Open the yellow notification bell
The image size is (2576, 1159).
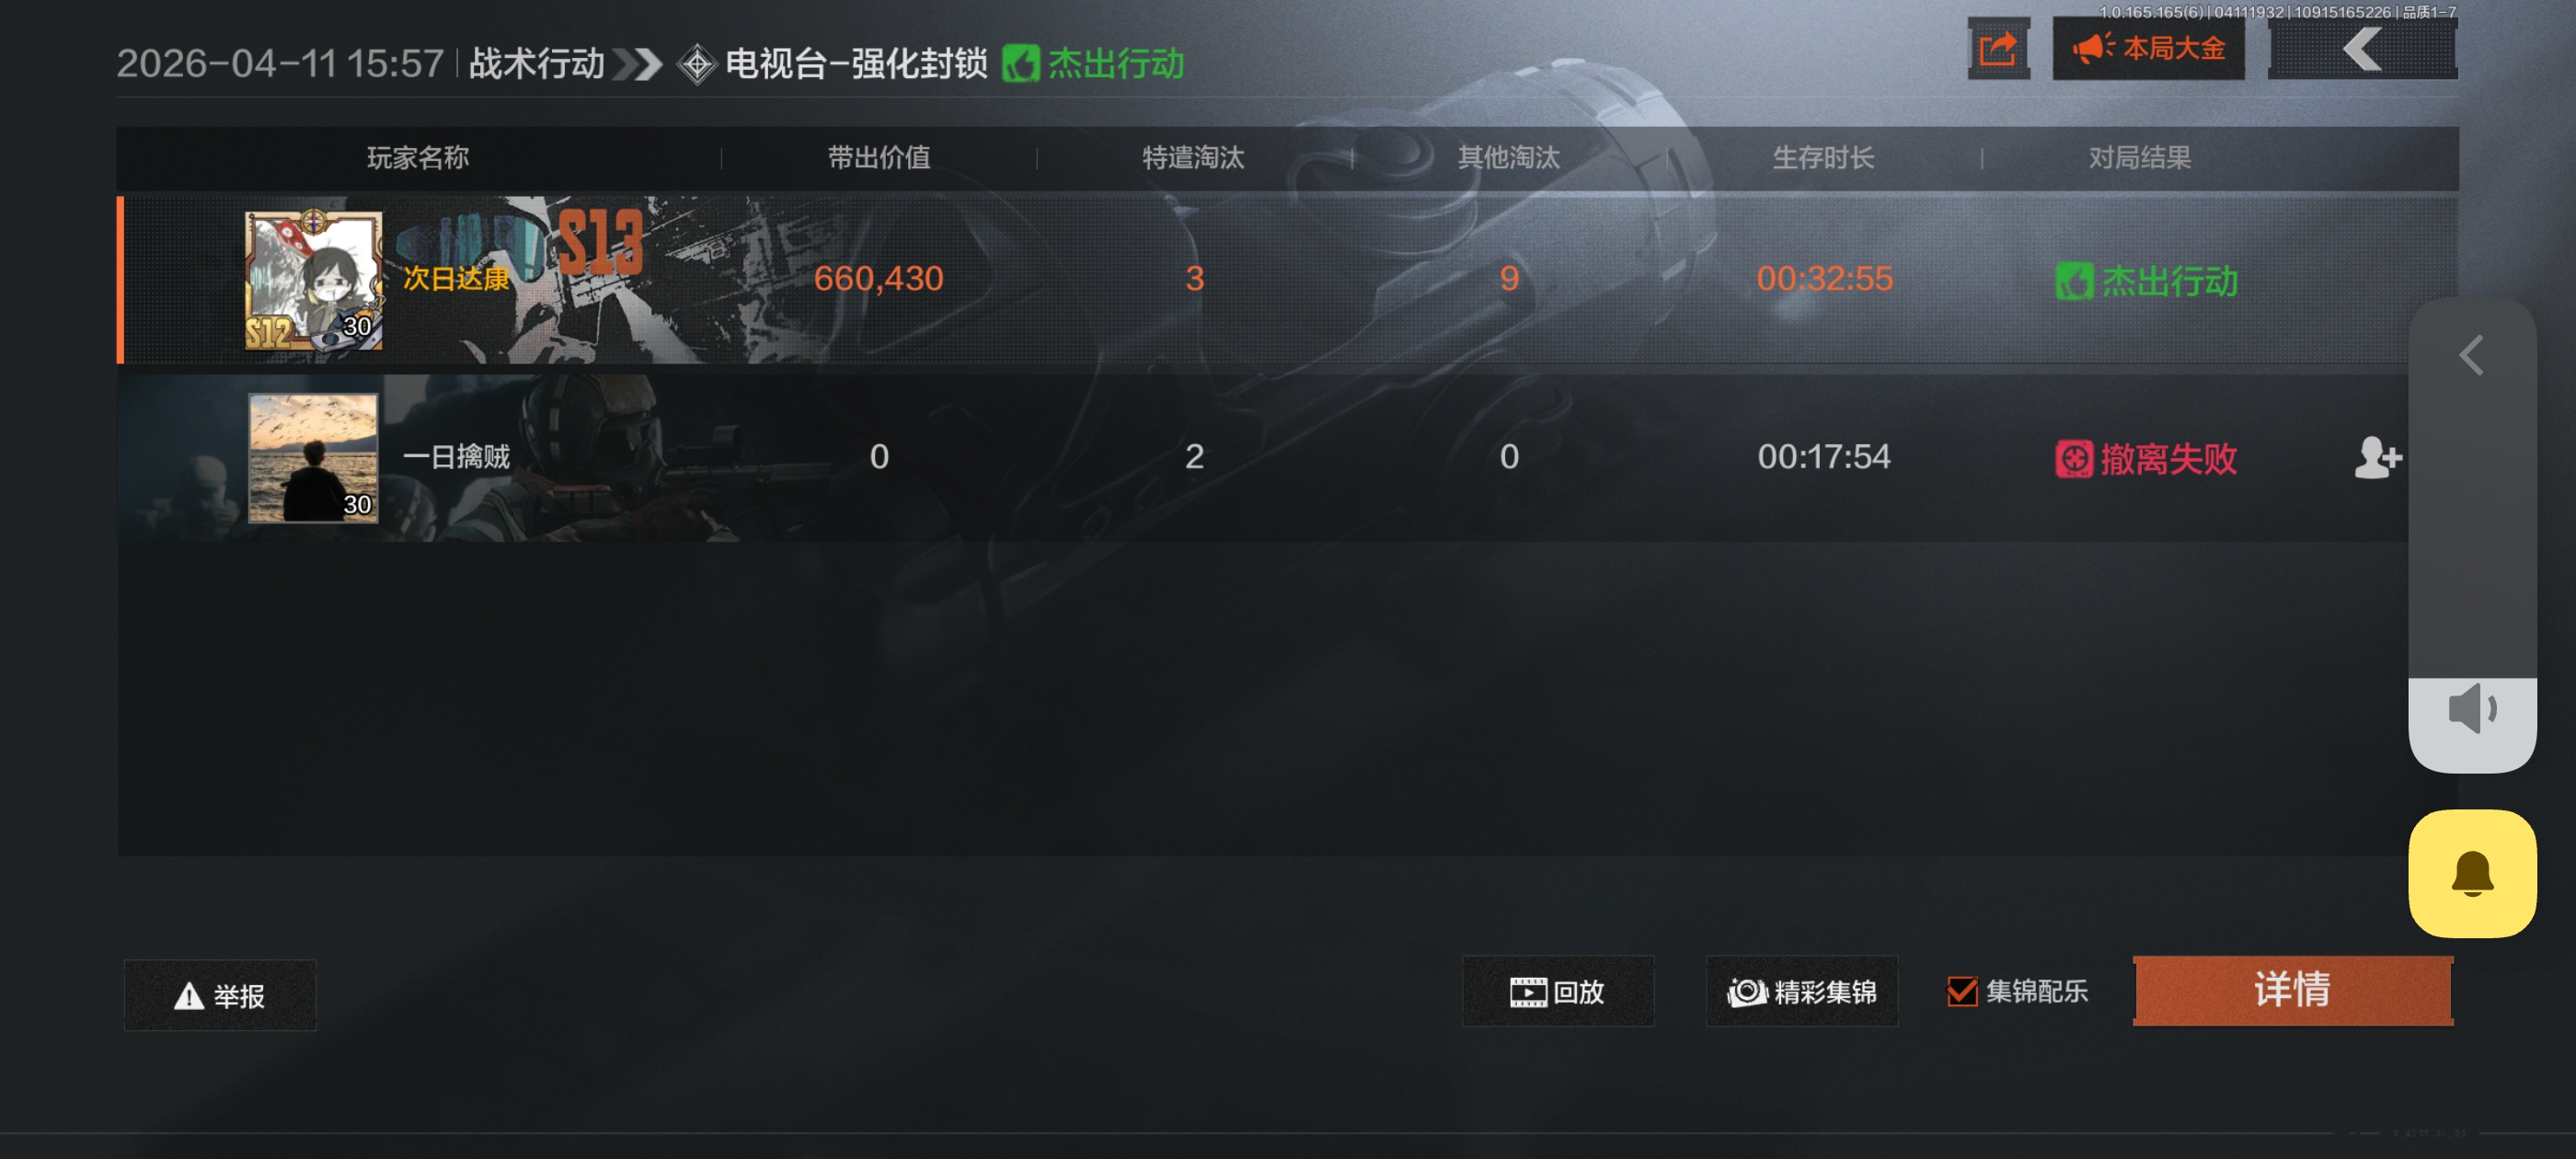pyautogui.click(x=2472, y=873)
